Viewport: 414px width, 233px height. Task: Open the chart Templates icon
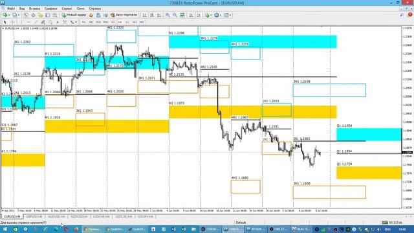[x=226, y=15]
